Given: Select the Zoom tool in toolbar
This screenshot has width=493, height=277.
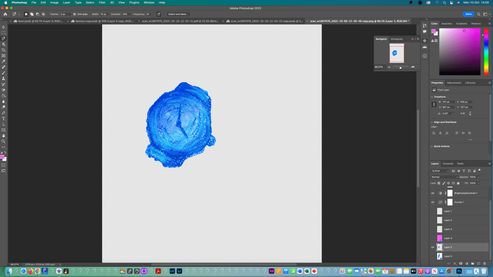Looking at the screenshot, I should coord(3,141).
